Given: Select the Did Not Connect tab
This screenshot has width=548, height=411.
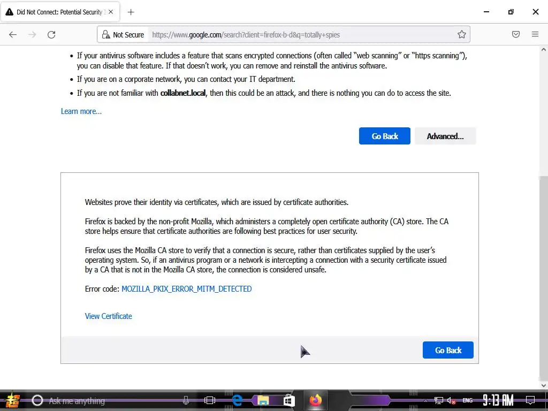Looking at the screenshot, I should [x=60, y=12].
